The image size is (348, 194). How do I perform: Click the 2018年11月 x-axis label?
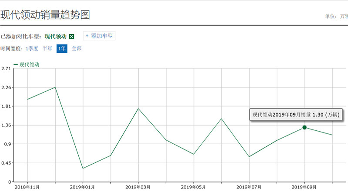[27, 187]
